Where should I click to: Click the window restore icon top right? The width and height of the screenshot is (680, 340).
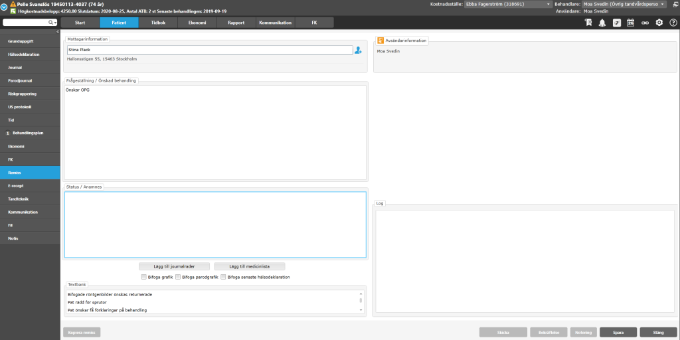coord(675,4)
